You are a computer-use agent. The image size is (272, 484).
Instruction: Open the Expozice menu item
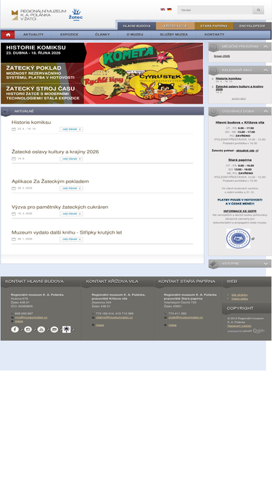coord(69,35)
